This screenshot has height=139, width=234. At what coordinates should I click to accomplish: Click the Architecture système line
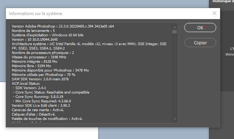coord(89,44)
